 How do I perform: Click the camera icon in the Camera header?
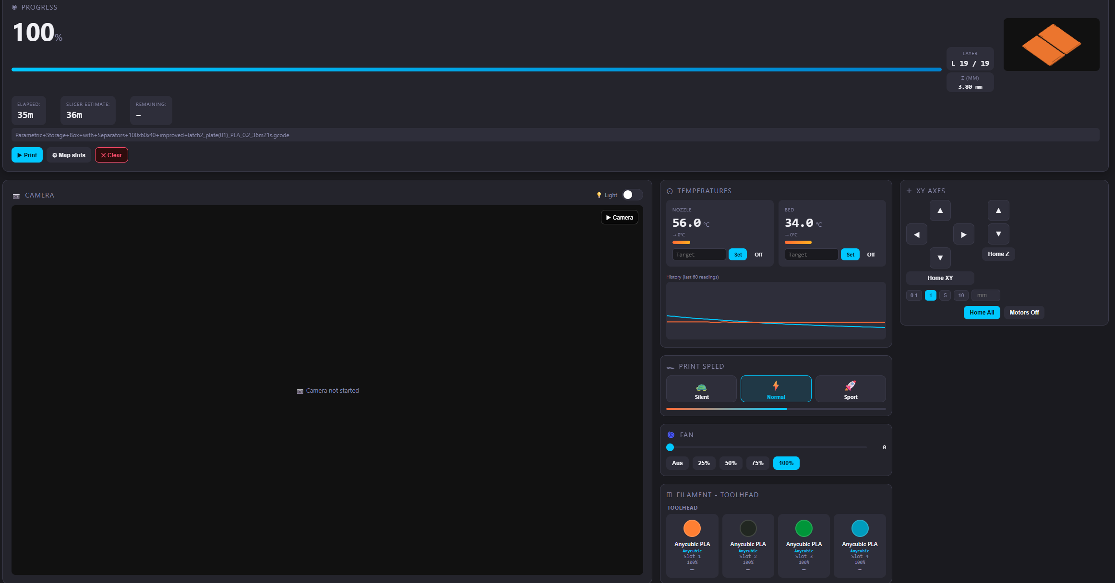(x=16, y=196)
